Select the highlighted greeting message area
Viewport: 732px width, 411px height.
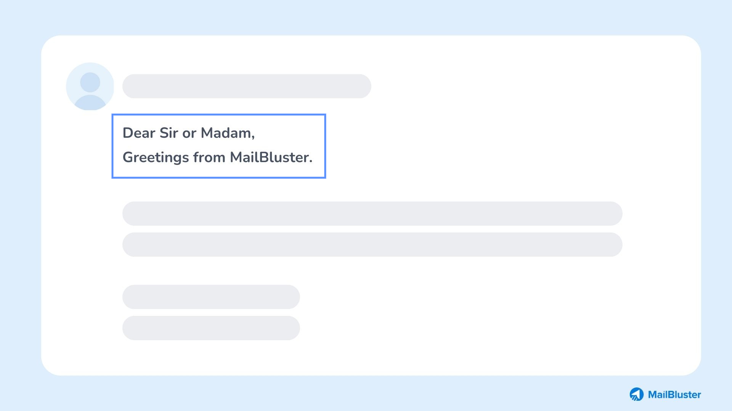219,145
